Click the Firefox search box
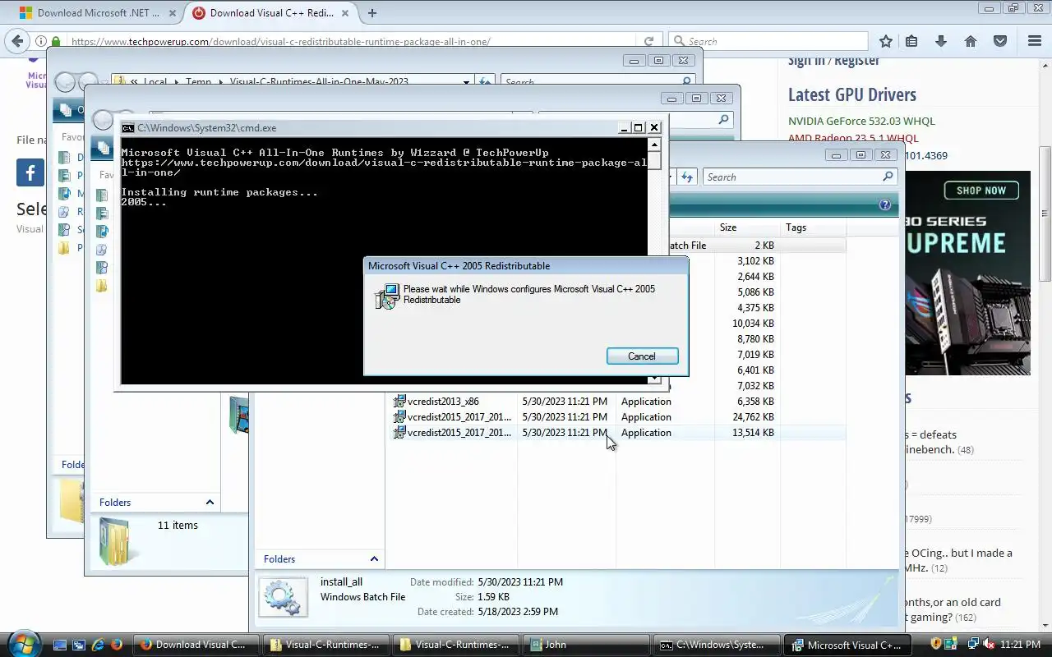Image resolution: width=1052 pixels, height=657 pixels. point(768,41)
